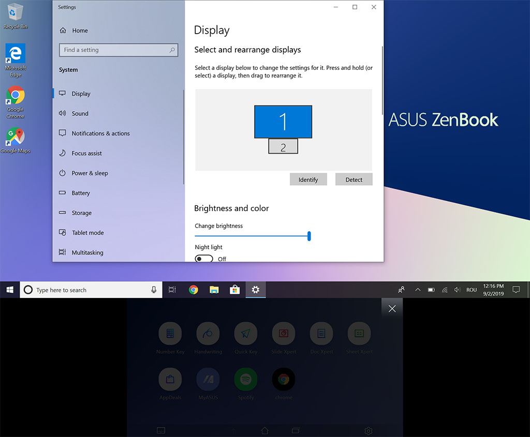Select the Google Chrome desktop shortcut

tap(15, 102)
